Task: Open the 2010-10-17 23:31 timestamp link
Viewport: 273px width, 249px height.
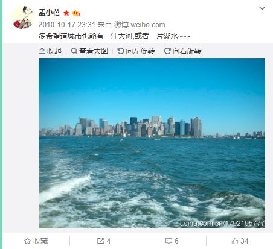Action: tap(66, 25)
